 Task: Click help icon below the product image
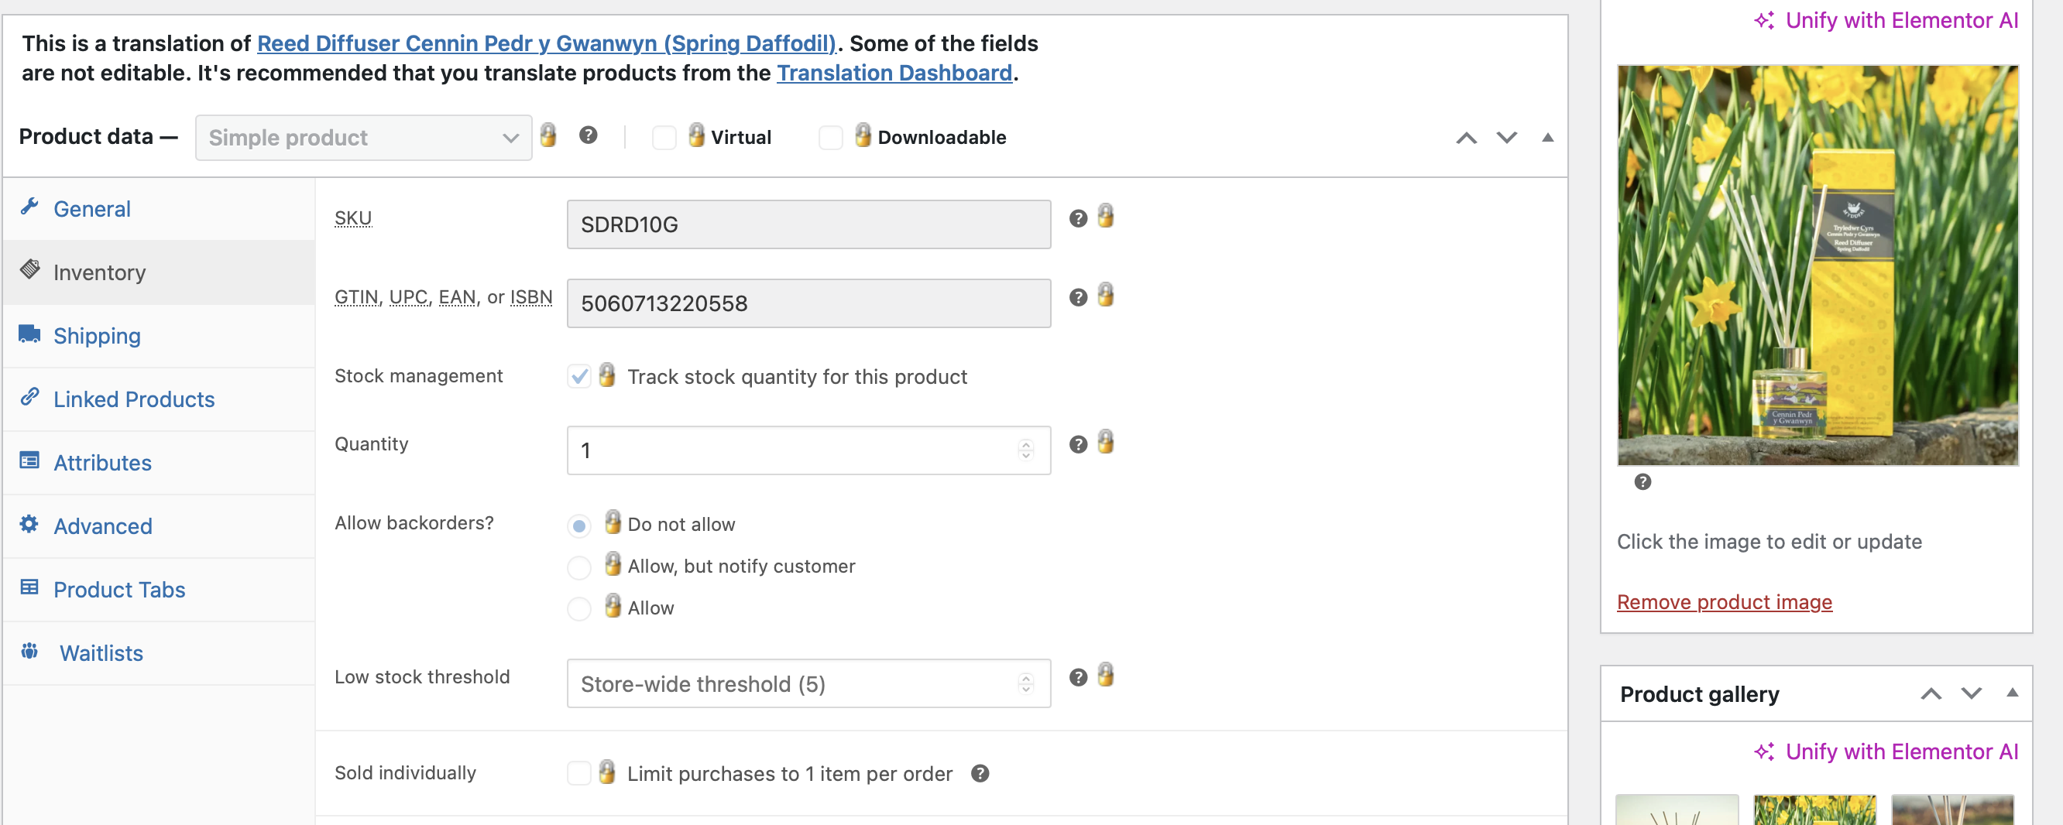tap(1642, 481)
